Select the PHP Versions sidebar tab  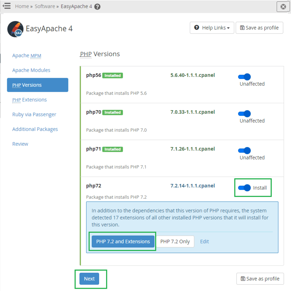[x=38, y=85]
